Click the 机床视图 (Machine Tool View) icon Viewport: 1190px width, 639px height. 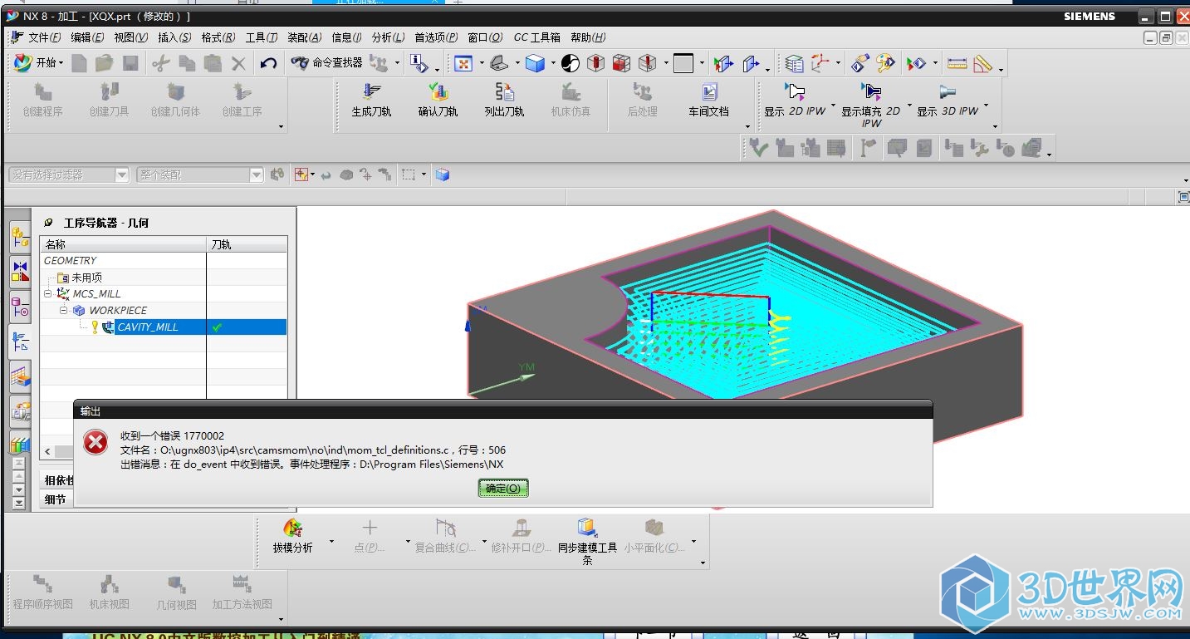pos(109,592)
